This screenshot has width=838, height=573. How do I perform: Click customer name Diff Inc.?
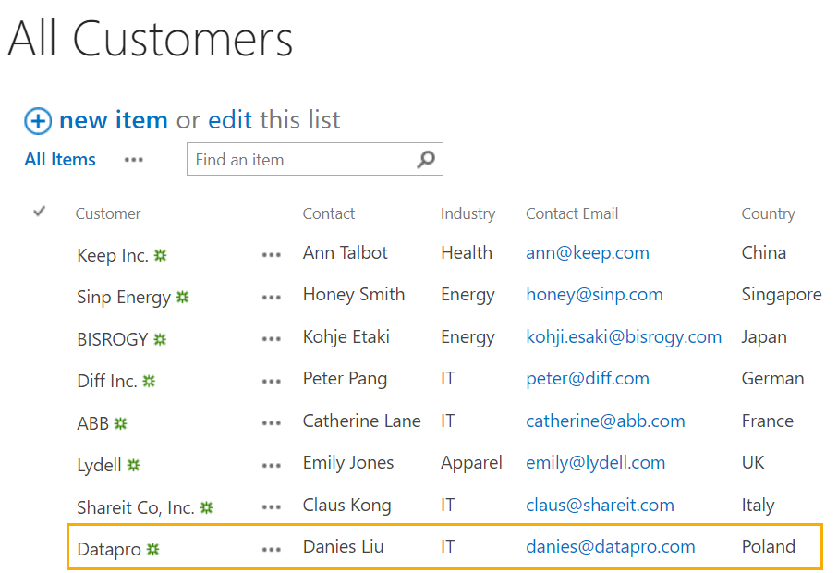tap(107, 381)
